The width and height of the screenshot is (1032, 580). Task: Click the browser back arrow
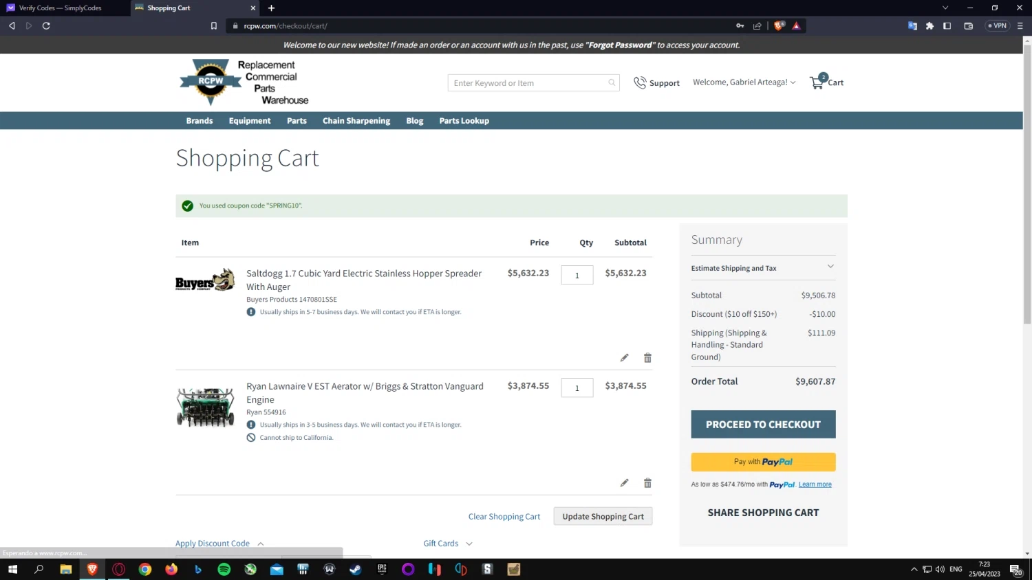(12, 25)
